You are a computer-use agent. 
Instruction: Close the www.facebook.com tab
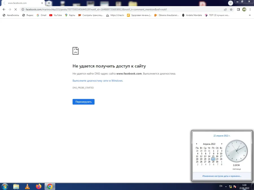42,3
